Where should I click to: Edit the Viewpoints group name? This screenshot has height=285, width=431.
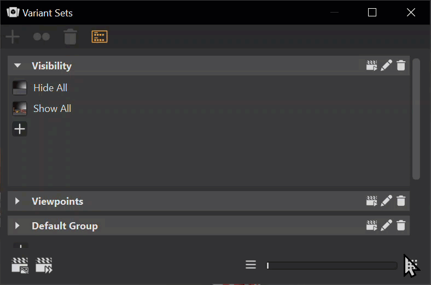coord(387,201)
